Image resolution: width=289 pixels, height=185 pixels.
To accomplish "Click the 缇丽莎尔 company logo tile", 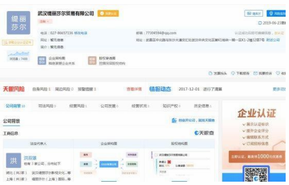I will (19, 23).
